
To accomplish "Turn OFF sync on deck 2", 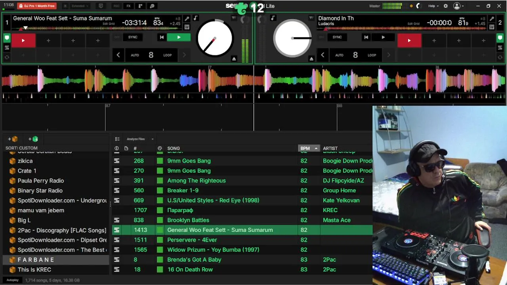I will pos(321,37).
